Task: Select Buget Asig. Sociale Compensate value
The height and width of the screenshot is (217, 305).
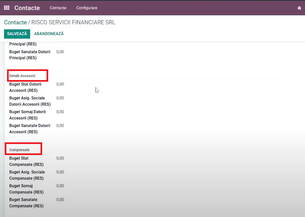Action: (60, 172)
